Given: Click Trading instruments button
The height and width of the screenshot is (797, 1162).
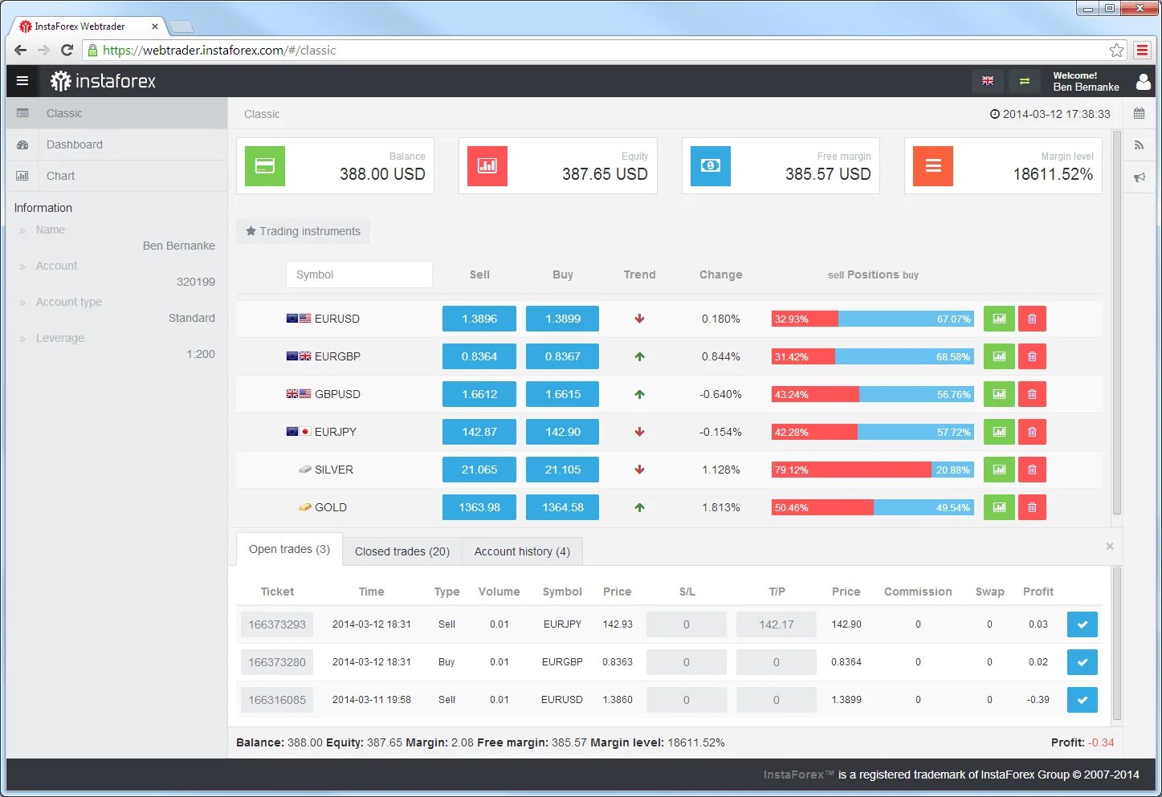Looking at the screenshot, I should (303, 231).
